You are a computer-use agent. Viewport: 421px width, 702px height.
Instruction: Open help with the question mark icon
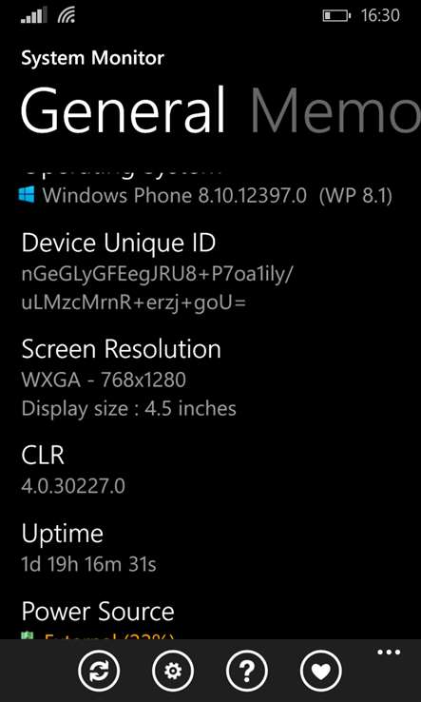click(247, 671)
